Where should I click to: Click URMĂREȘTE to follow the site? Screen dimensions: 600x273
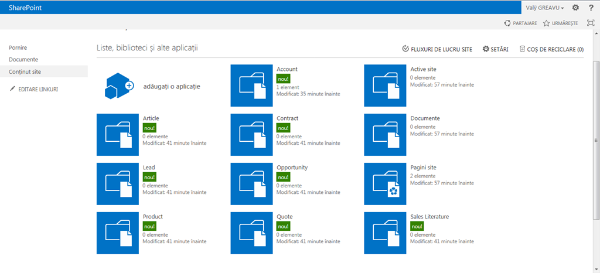[x=560, y=23]
